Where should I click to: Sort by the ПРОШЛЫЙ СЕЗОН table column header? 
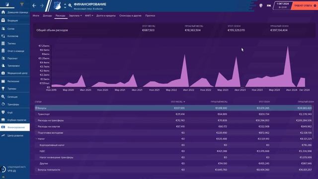306,101
